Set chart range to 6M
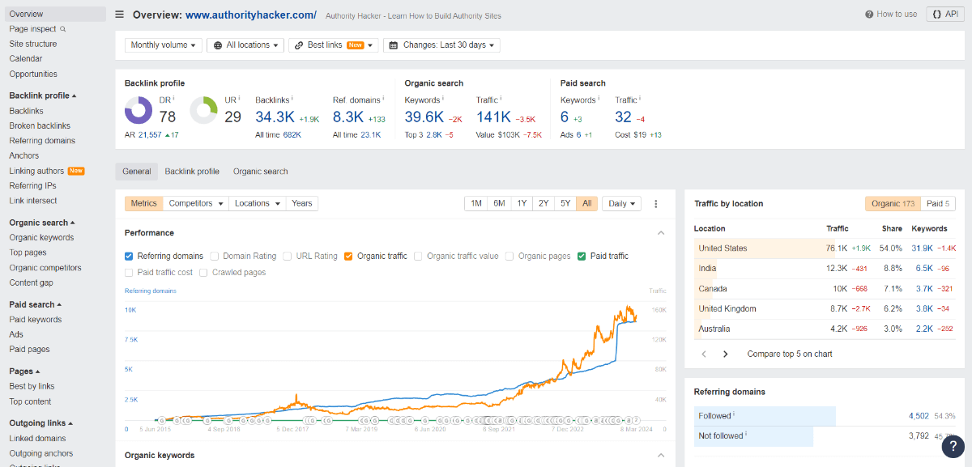Viewport: 972px width, 467px height. [499, 204]
